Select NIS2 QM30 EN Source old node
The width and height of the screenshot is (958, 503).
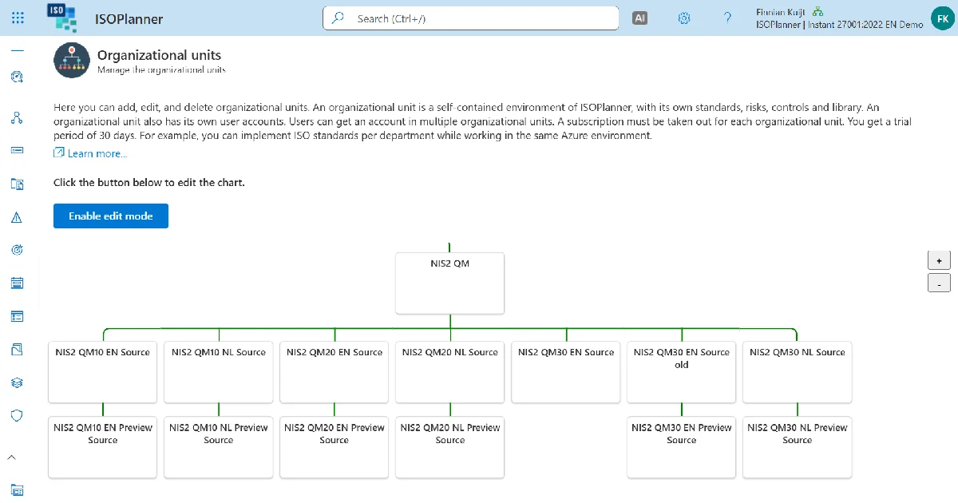click(x=682, y=372)
